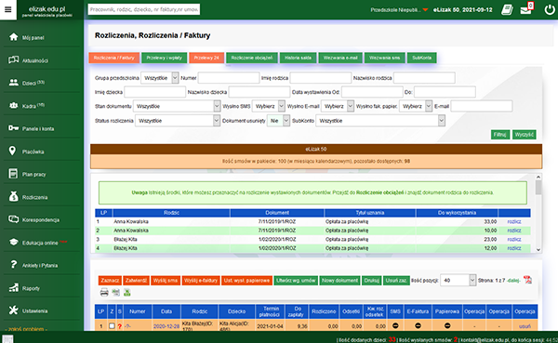Click the Ust. wyst. papierowe button

point(246,281)
